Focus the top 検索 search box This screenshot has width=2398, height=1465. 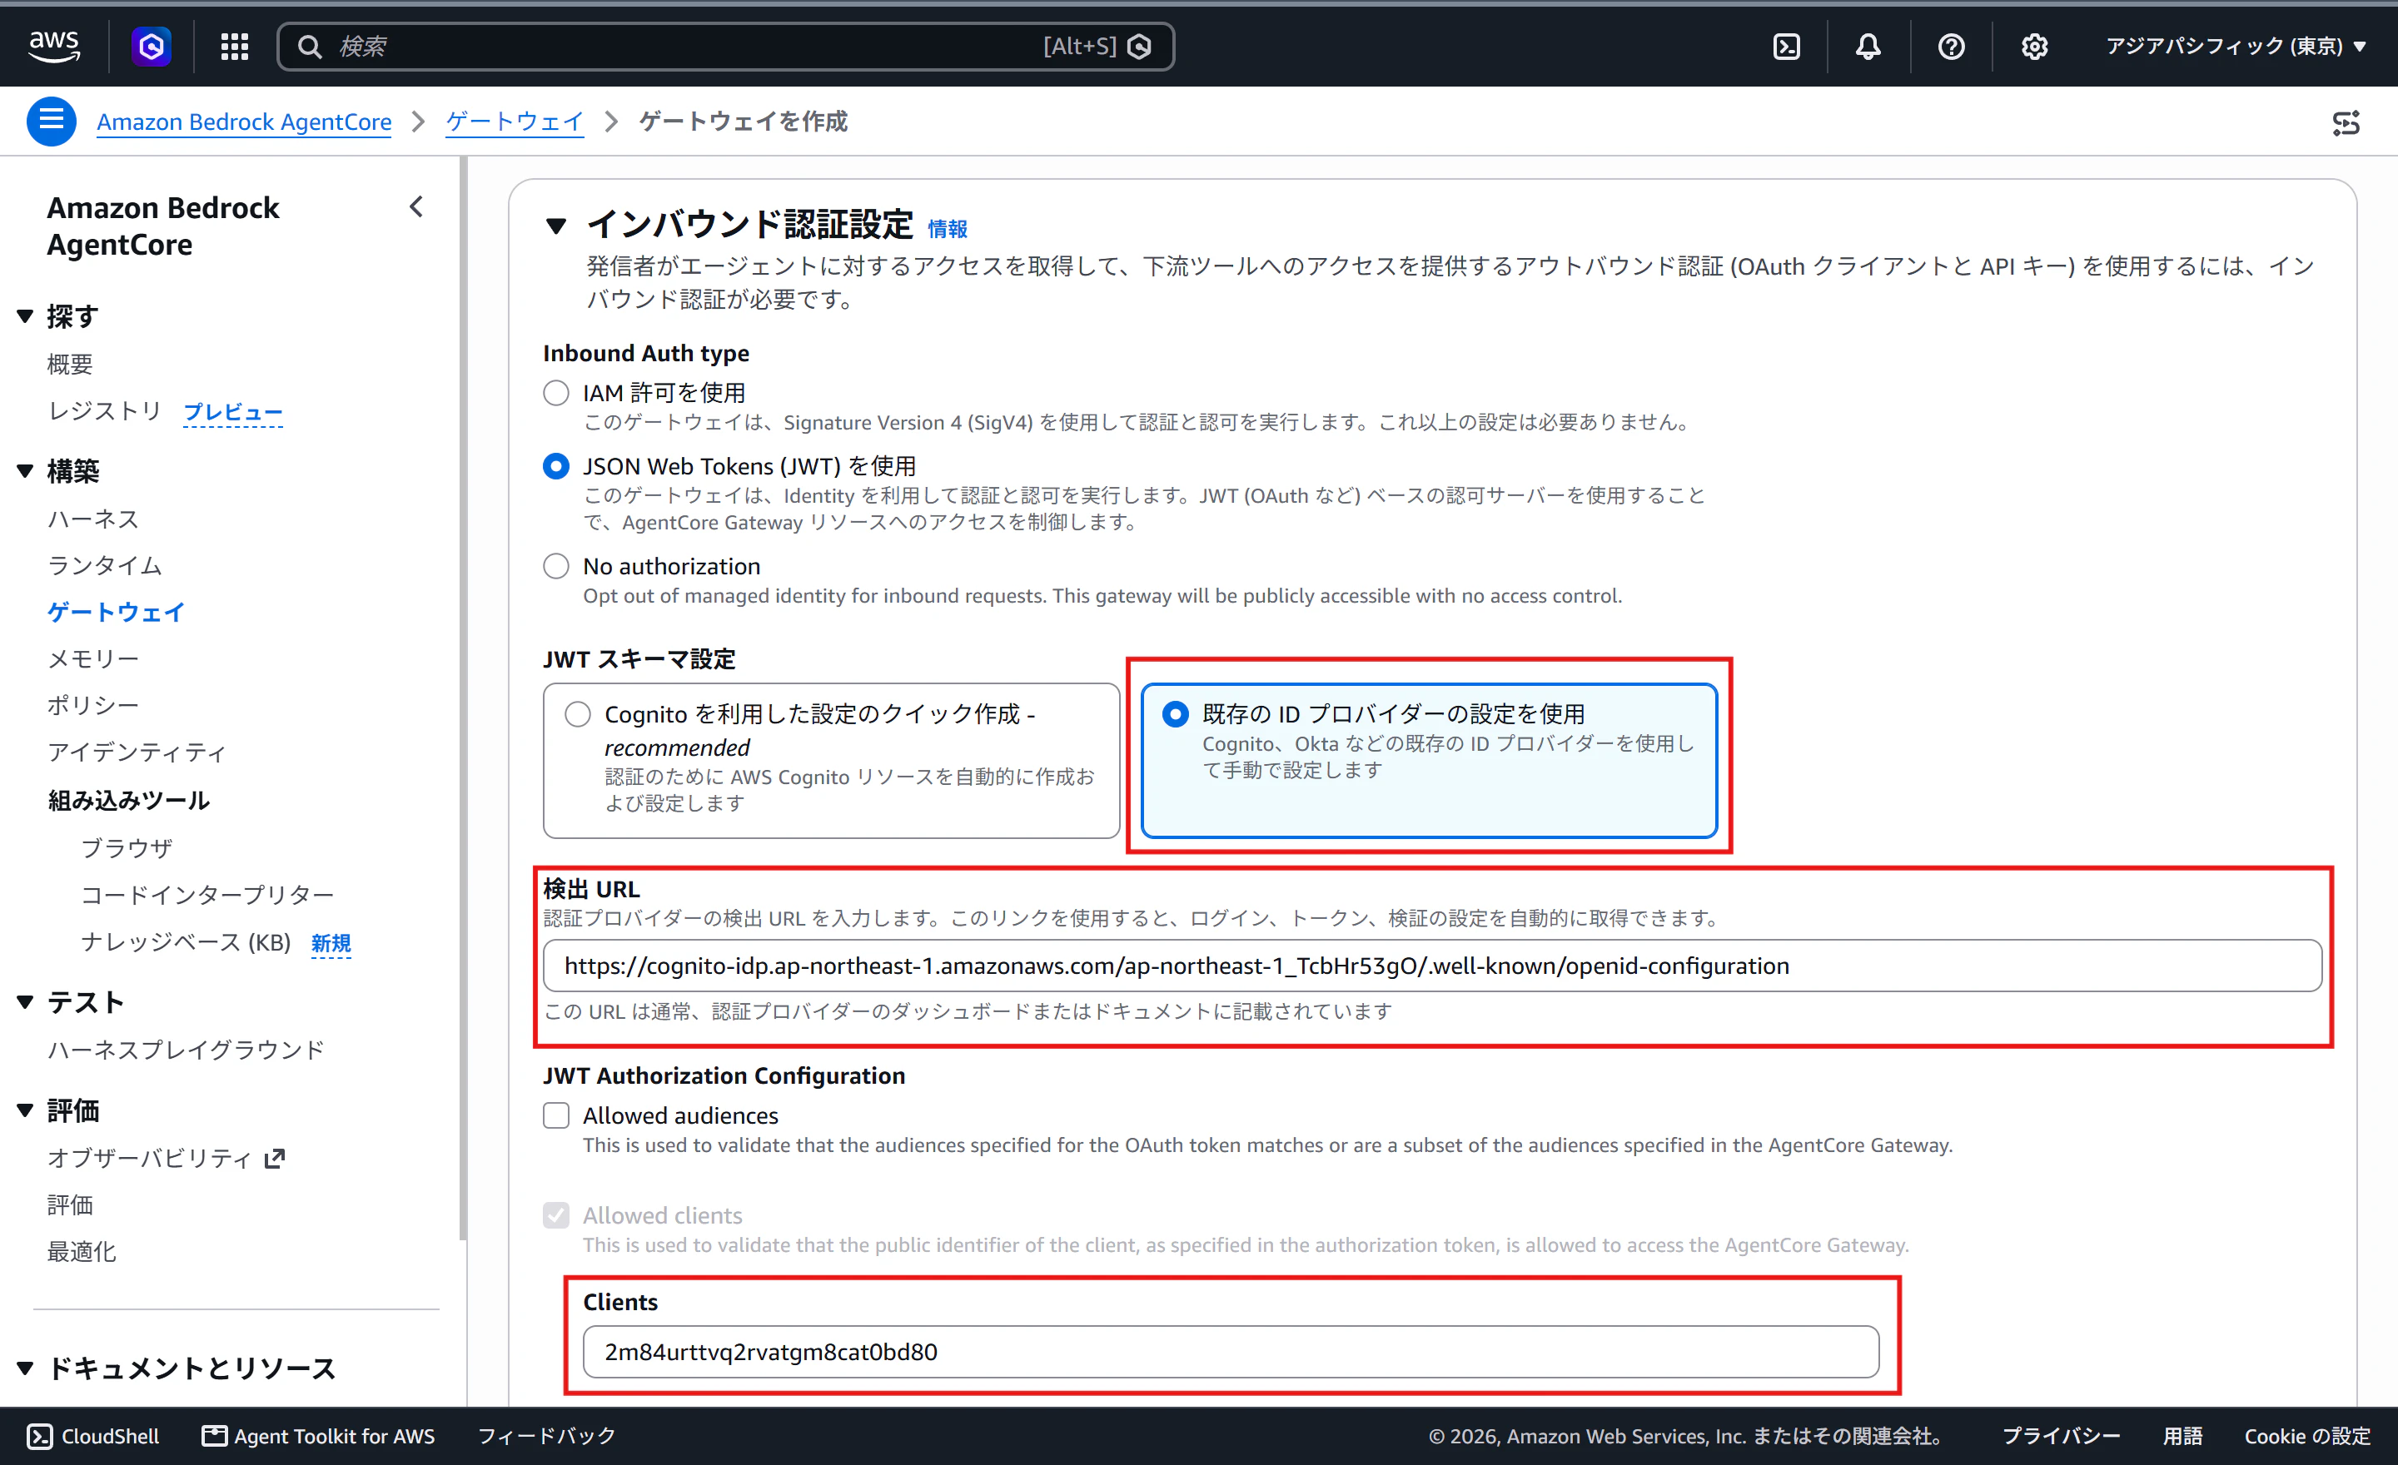(725, 46)
